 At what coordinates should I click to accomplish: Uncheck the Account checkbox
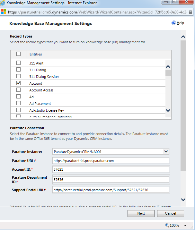coord(18,83)
